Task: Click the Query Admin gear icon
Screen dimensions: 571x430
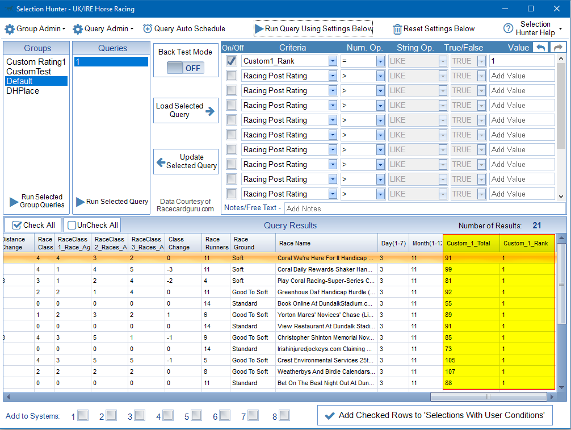Action: pos(78,29)
